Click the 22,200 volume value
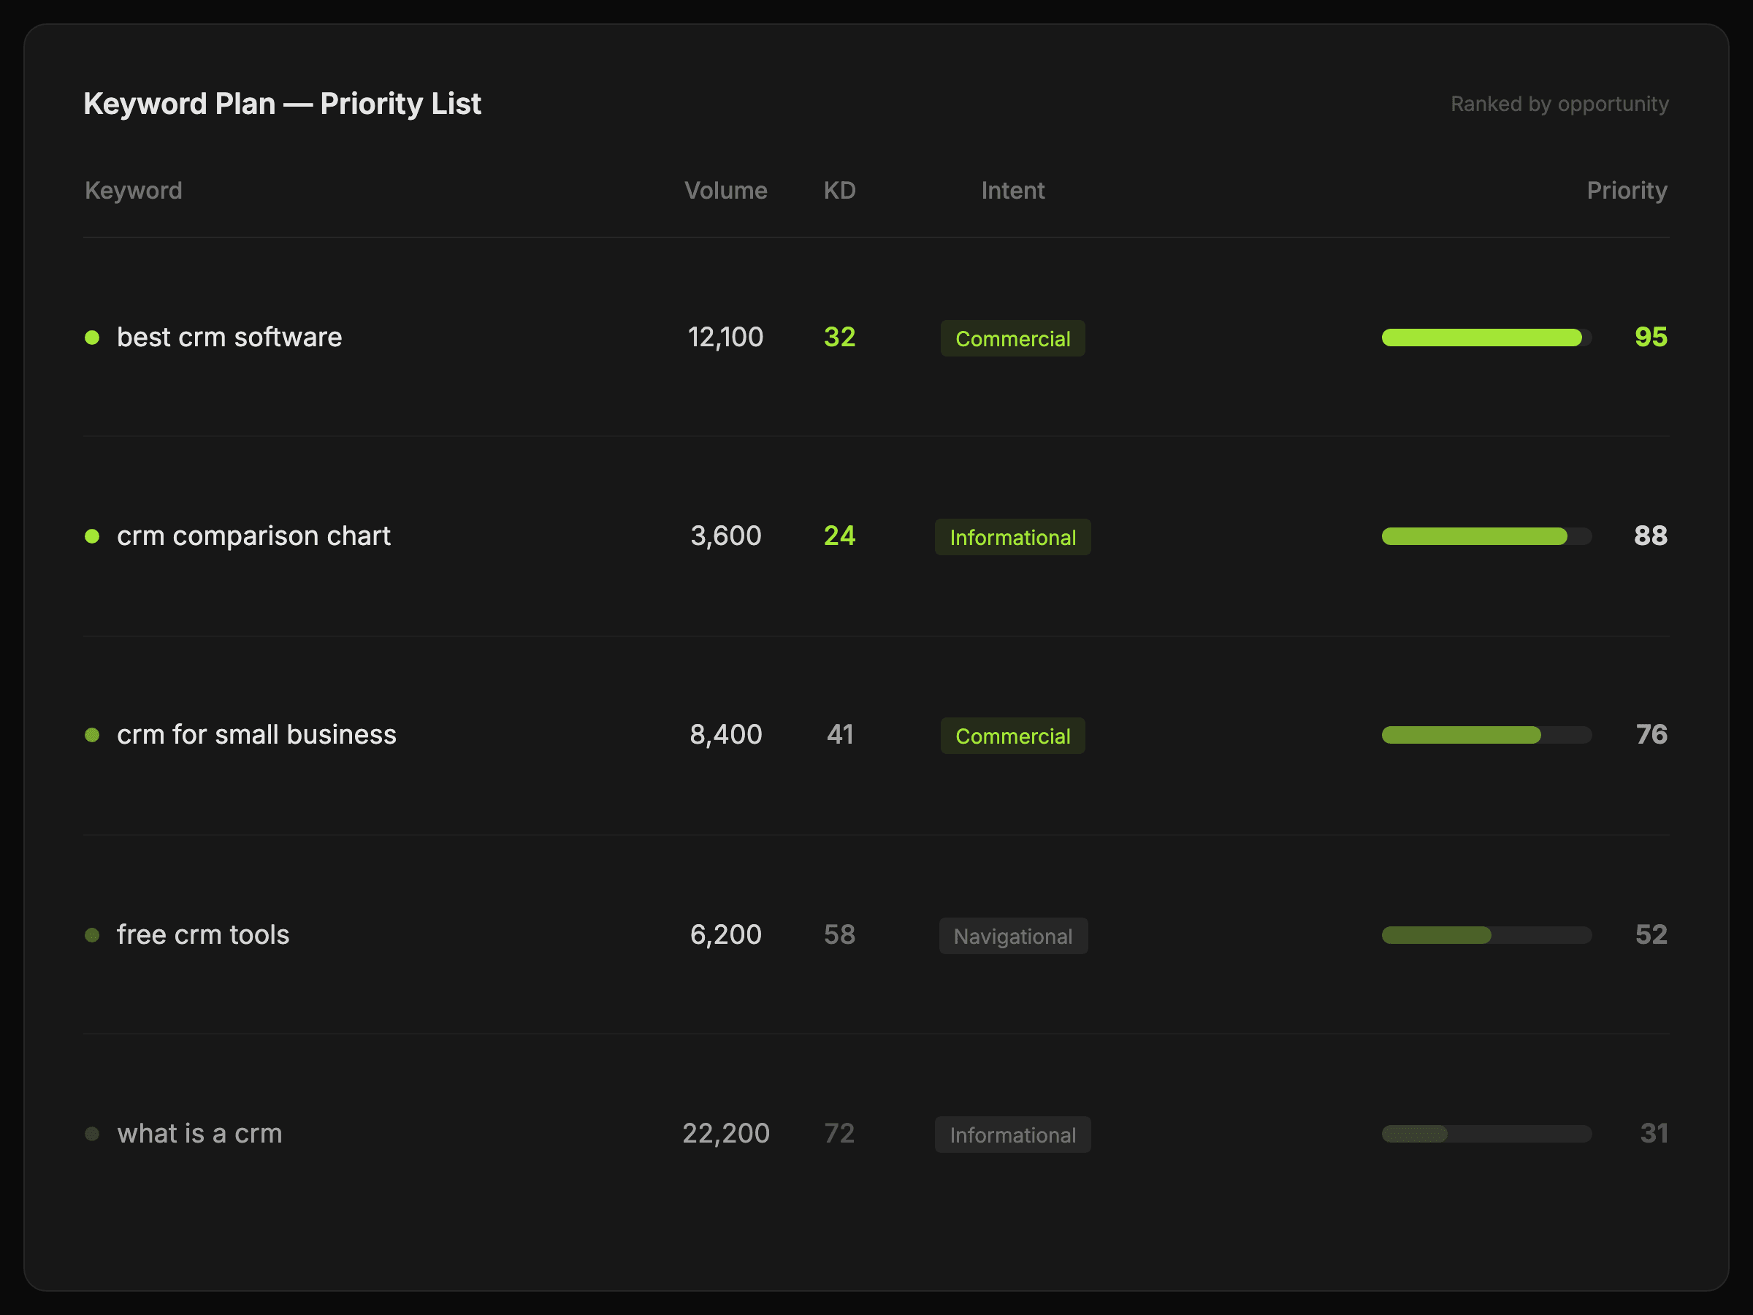This screenshot has height=1315, width=1753. [725, 1134]
